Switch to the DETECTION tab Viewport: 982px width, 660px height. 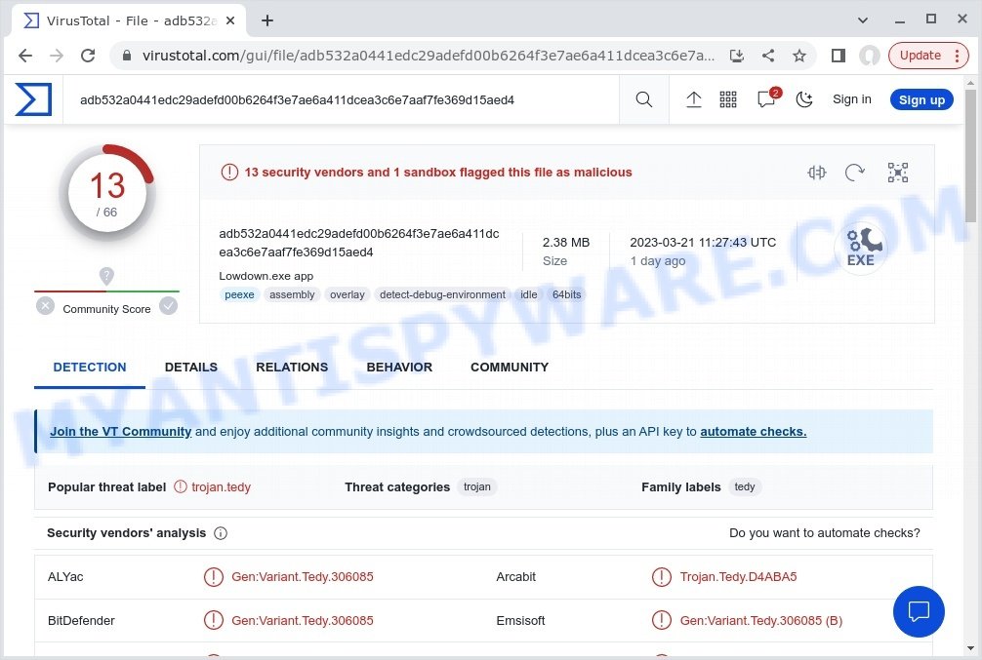(x=90, y=368)
